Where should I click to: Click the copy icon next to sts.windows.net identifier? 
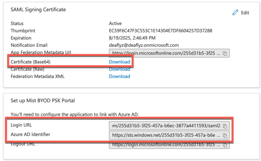click(x=226, y=135)
